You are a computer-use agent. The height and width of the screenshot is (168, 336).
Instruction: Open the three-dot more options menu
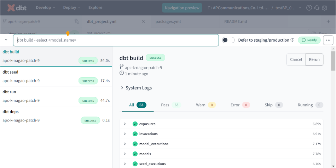tap(328, 40)
